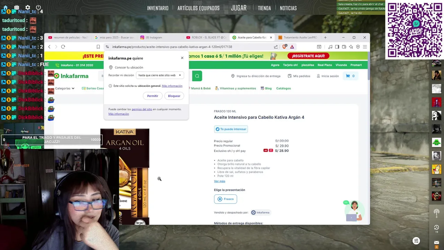Open INVENTARIO in game menu

click(158, 8)
